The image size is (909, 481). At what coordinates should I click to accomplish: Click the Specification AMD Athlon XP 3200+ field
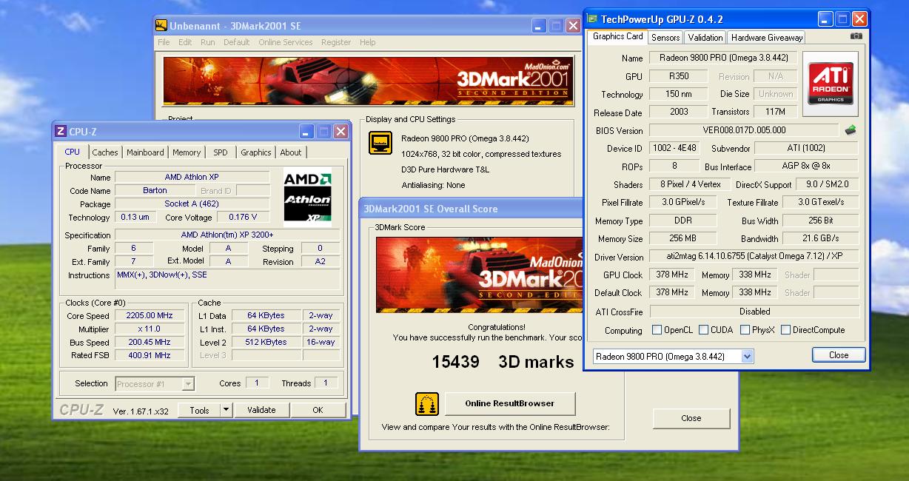point(227,235)
